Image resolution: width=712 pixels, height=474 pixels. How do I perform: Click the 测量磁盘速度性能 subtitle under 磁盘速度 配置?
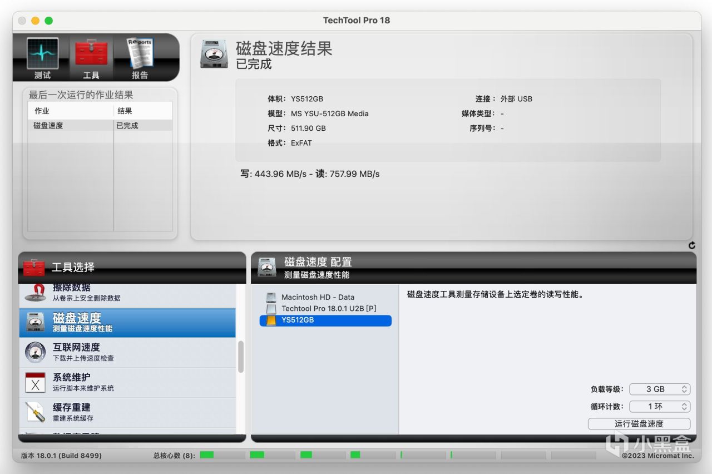pos(317,275)
